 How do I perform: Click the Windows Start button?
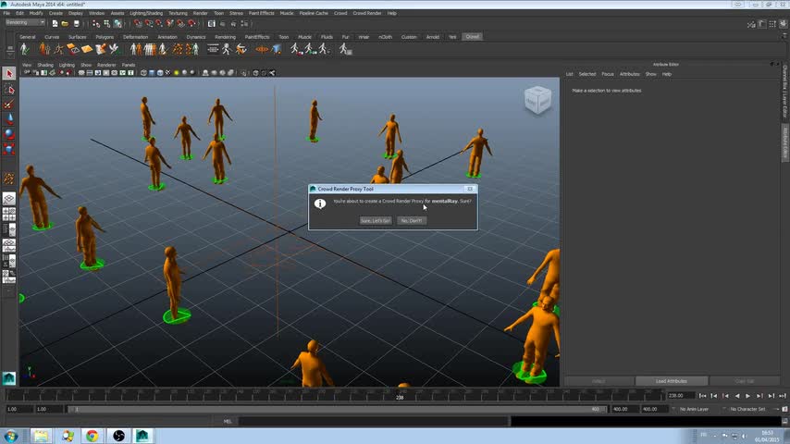(x=11, y=436)
